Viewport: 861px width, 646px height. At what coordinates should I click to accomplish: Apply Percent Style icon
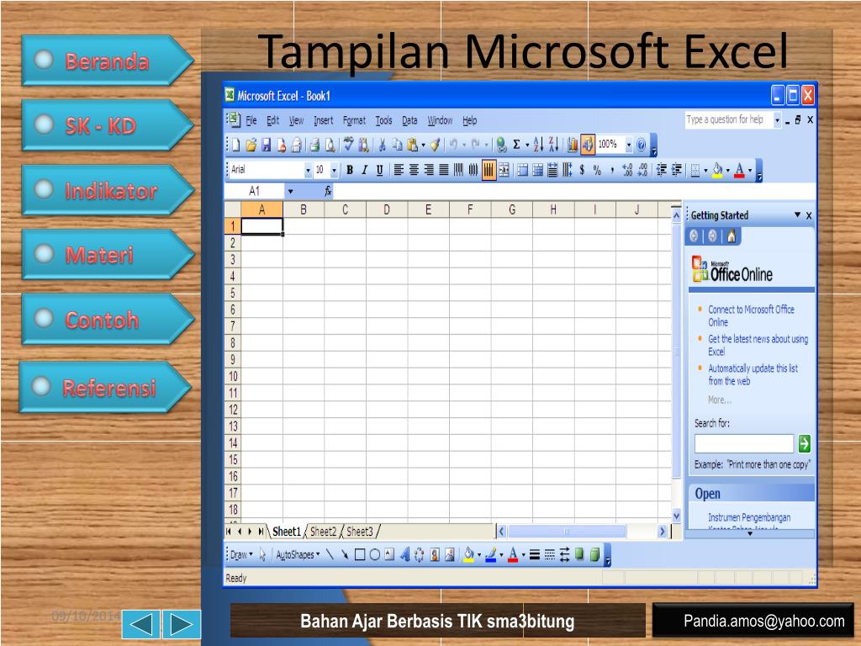pos(597,170)
